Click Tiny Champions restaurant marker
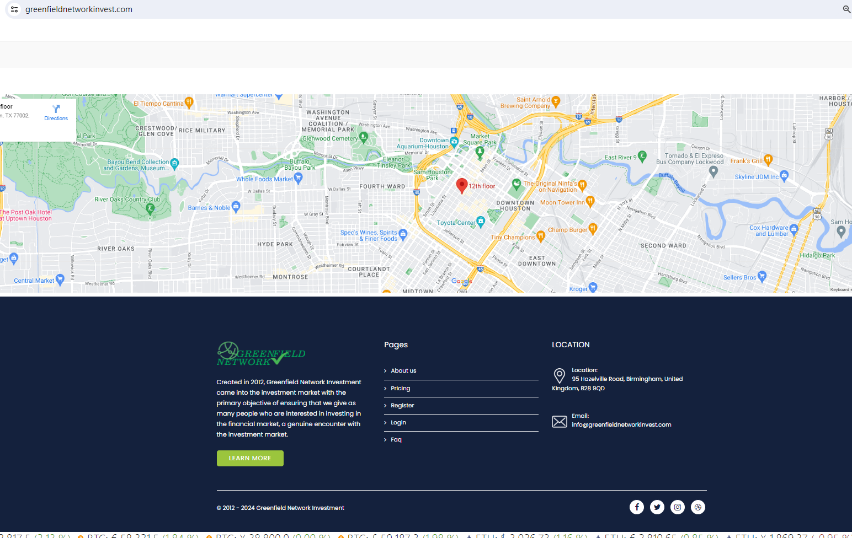 pyautogui.click(x=541, y=235)
